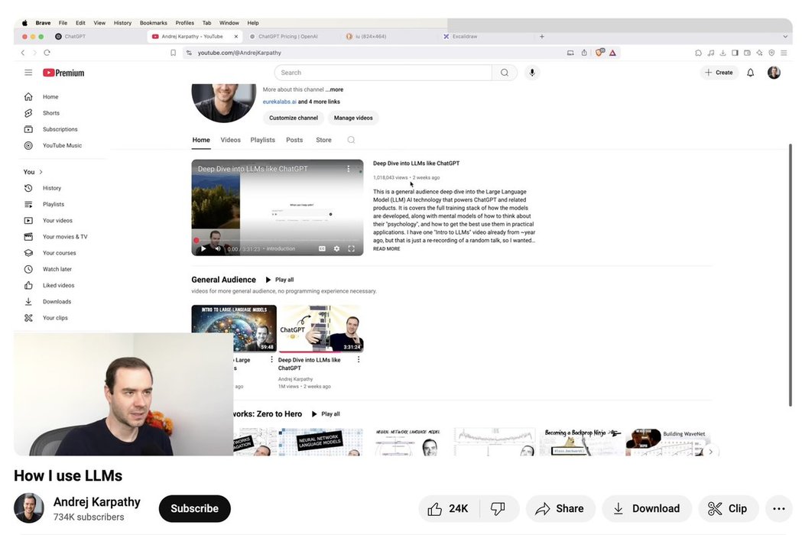This screenshot has height=535, width=802.
Task: Click the hamburger guide menu icon
Action: tap(28, 73)
